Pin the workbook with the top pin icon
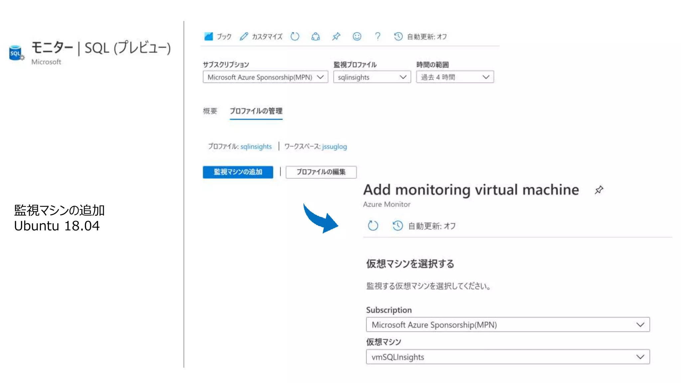This screenshot has width=681, height=383. pyautogui.click(x=336, y=36)
